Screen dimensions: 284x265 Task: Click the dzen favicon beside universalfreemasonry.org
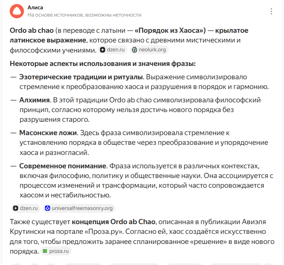16,208
